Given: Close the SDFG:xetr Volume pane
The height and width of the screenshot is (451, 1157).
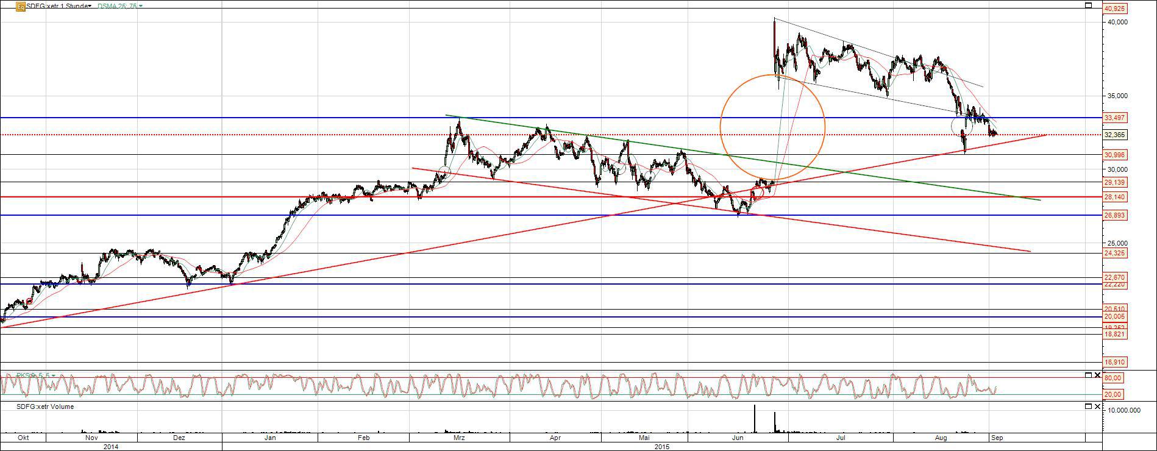Looking at the screenshot, I should (x=1098, y=407).
